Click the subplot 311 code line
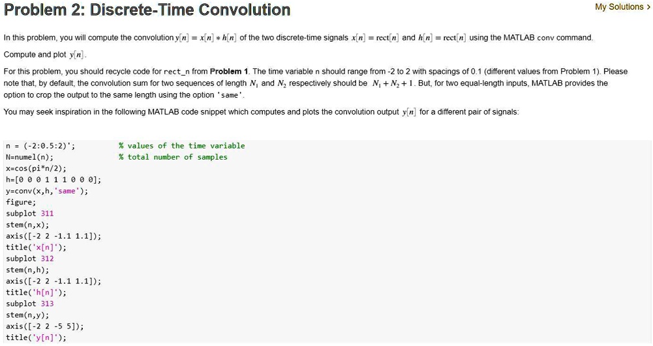653x346 pixels. 29,213
